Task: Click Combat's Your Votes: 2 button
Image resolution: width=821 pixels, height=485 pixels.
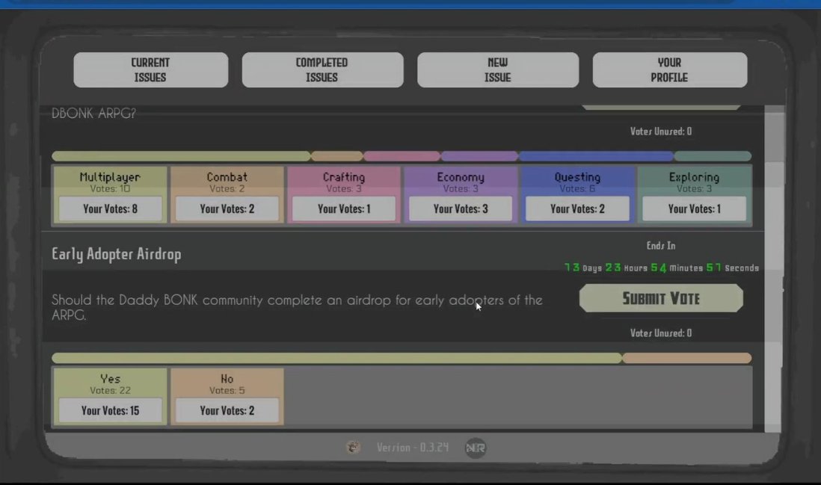Action: click(x=227, y=209)
